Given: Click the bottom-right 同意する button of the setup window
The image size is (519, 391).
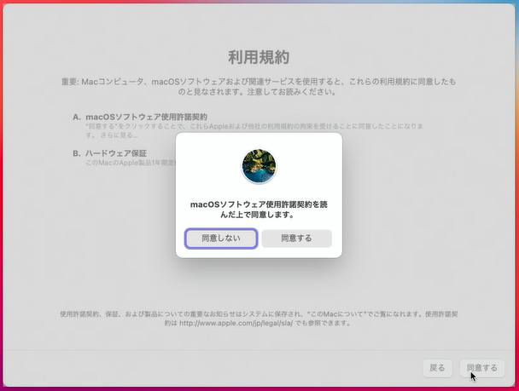Looking at the screenshot, I should point(482,368).
